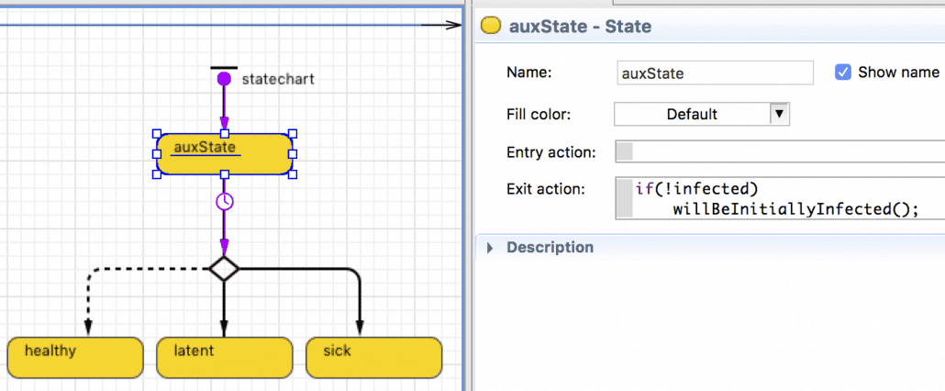The width and height of the screenshot is (945, 391).
Task: Toggle the Show name checkbox
Action: [x=843, y=73]
